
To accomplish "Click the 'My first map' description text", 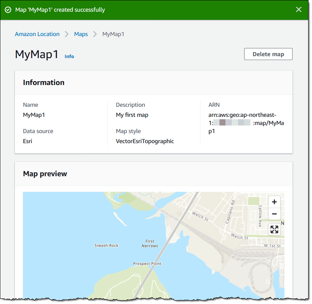I will coord(132,115).
